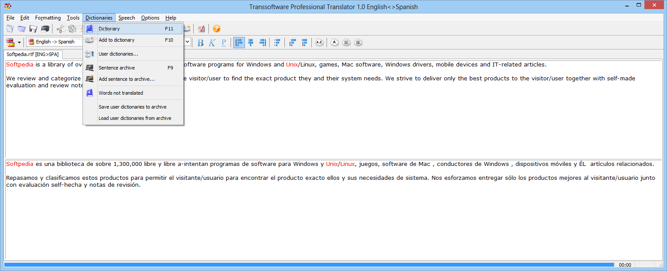667x271 pixels.
Task: Start speech with the 'A' bubble icon
Action: point(334,43)
